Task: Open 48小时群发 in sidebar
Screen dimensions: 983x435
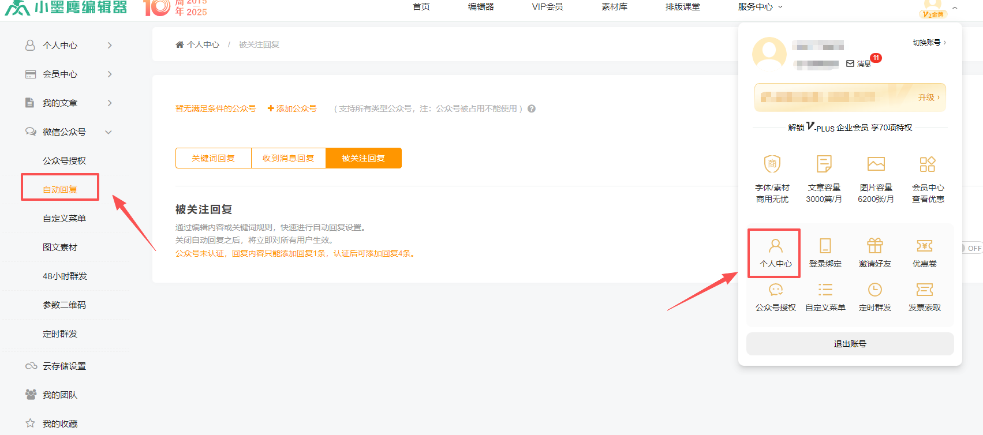Action: tap(65, 276)
